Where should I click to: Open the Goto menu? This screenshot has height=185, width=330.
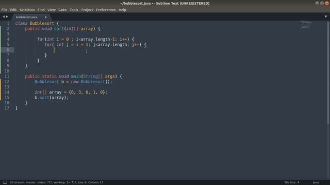(62, 10)
